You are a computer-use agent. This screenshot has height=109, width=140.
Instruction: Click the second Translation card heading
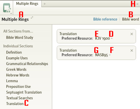(x=68, y=51)
